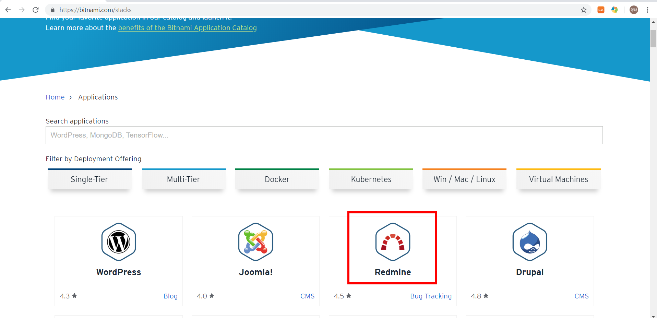Filter by Virtual Machines deployment
657x318 pixels.
pos(559,179)
